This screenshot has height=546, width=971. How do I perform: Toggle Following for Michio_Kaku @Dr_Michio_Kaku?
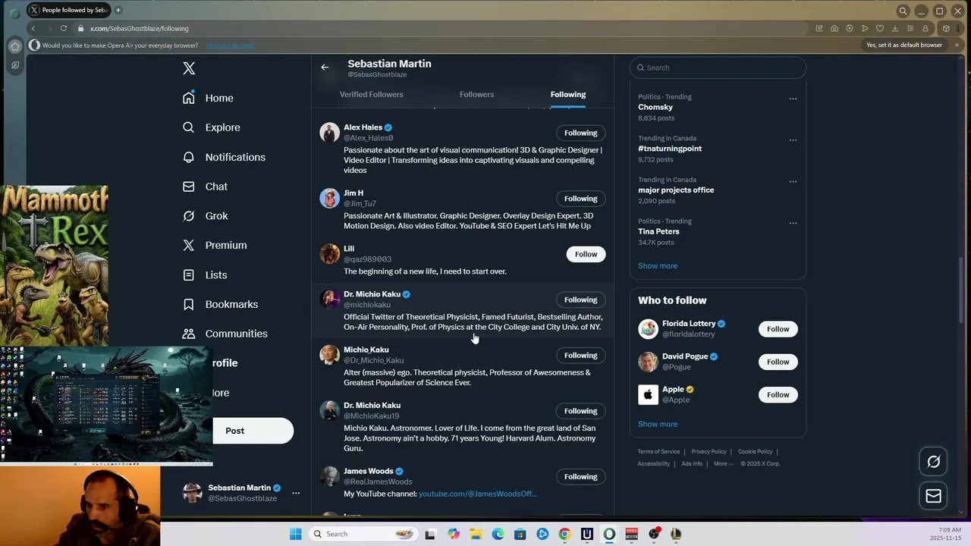click(580, 355)
